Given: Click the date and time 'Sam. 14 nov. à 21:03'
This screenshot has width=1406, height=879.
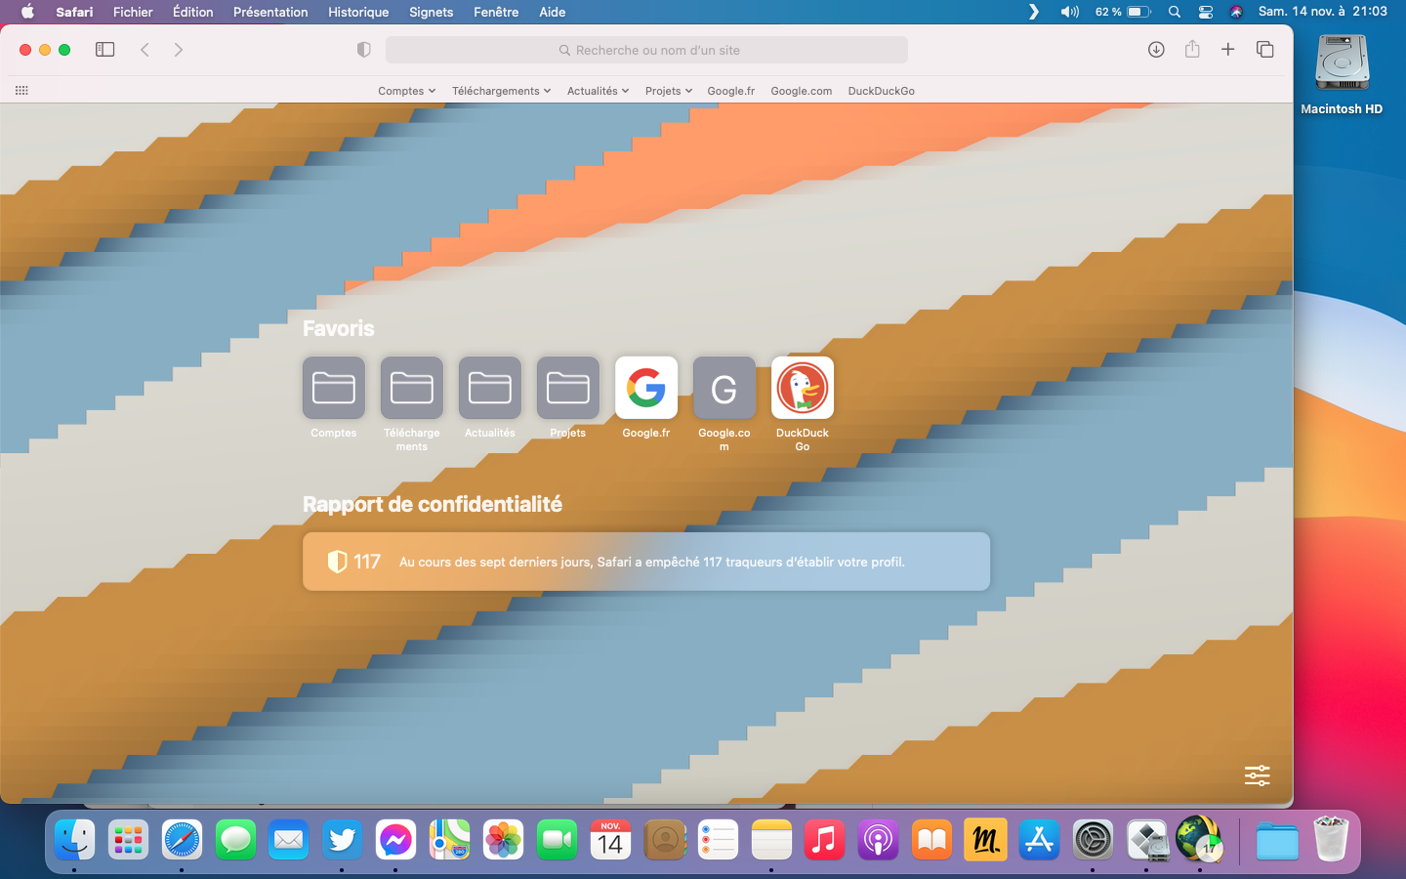Looking at the screenshot, I should [1323, 12].
